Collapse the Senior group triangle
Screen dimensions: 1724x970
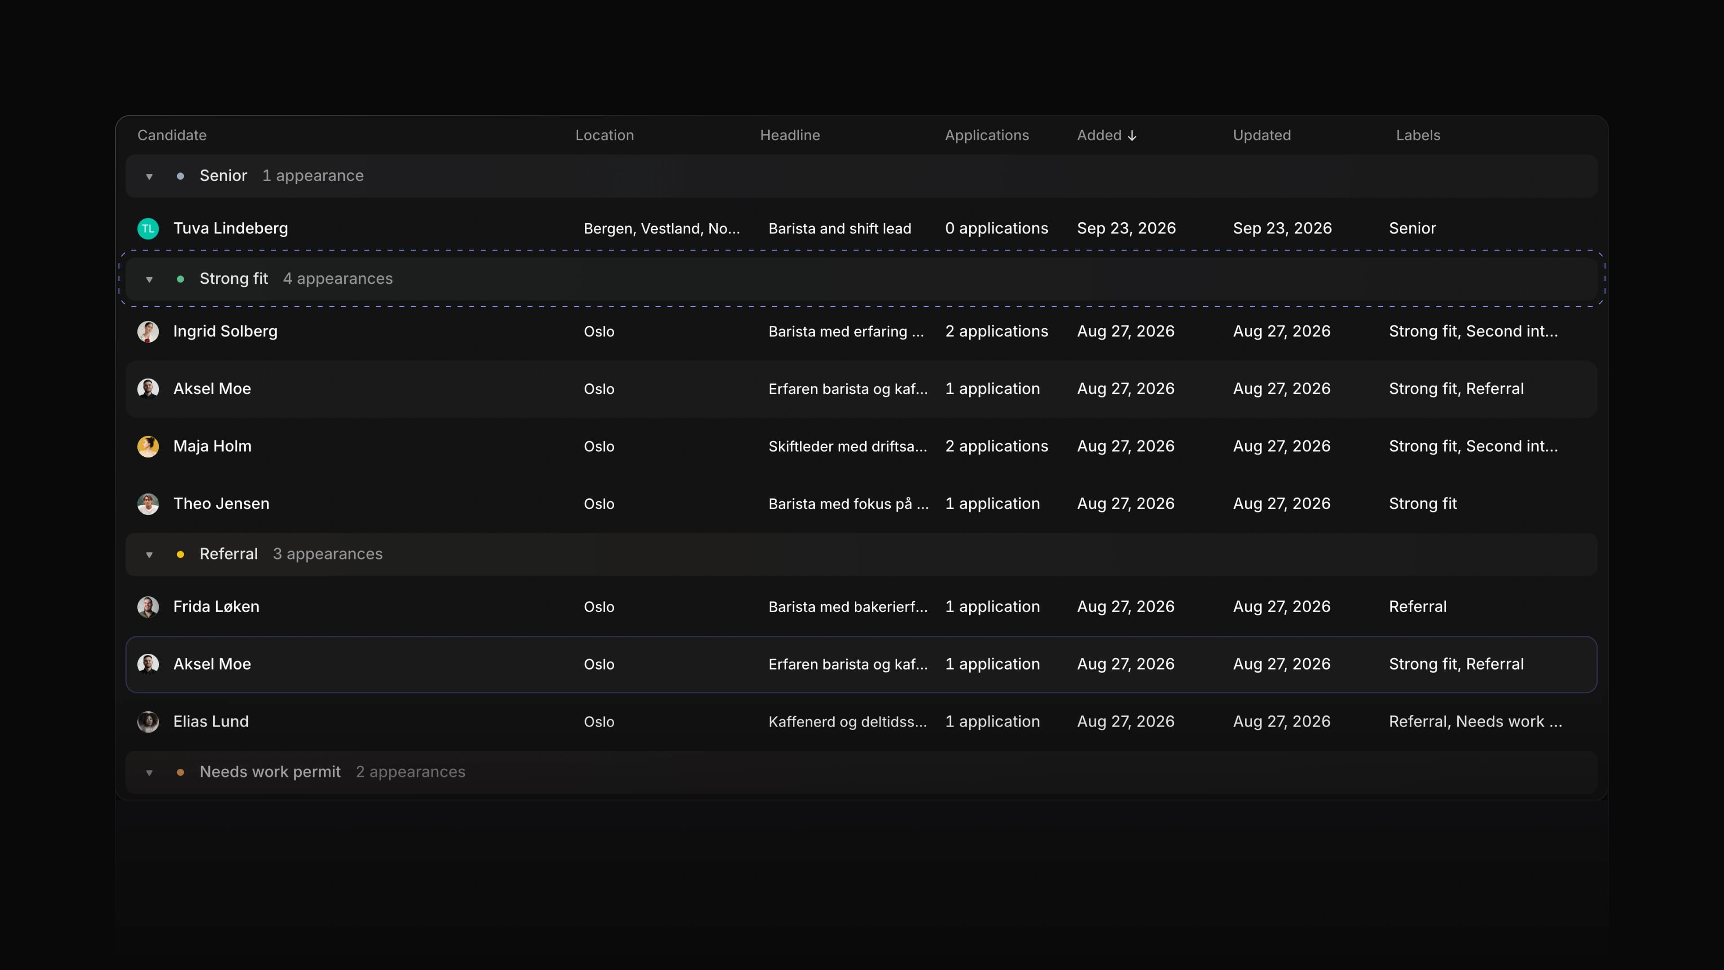149,177
